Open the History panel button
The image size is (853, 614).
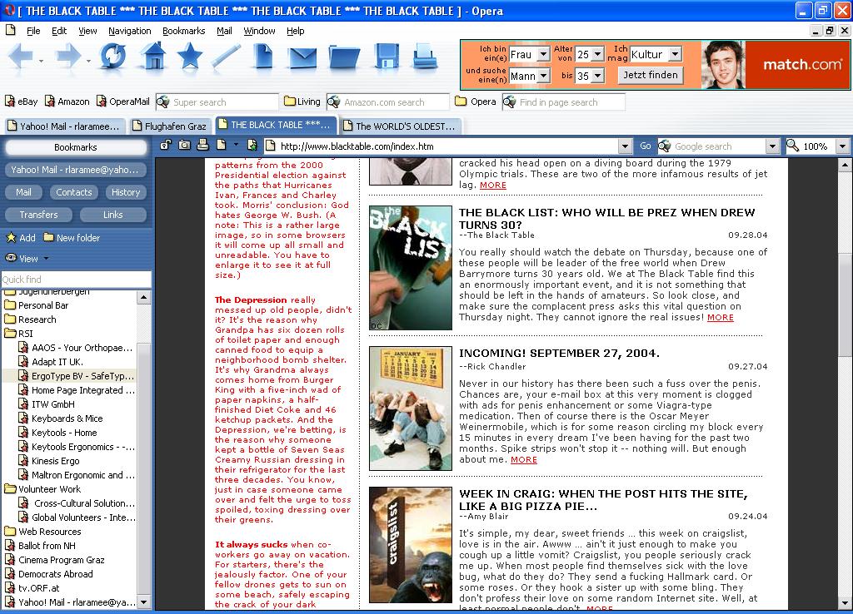coord(126,192)
